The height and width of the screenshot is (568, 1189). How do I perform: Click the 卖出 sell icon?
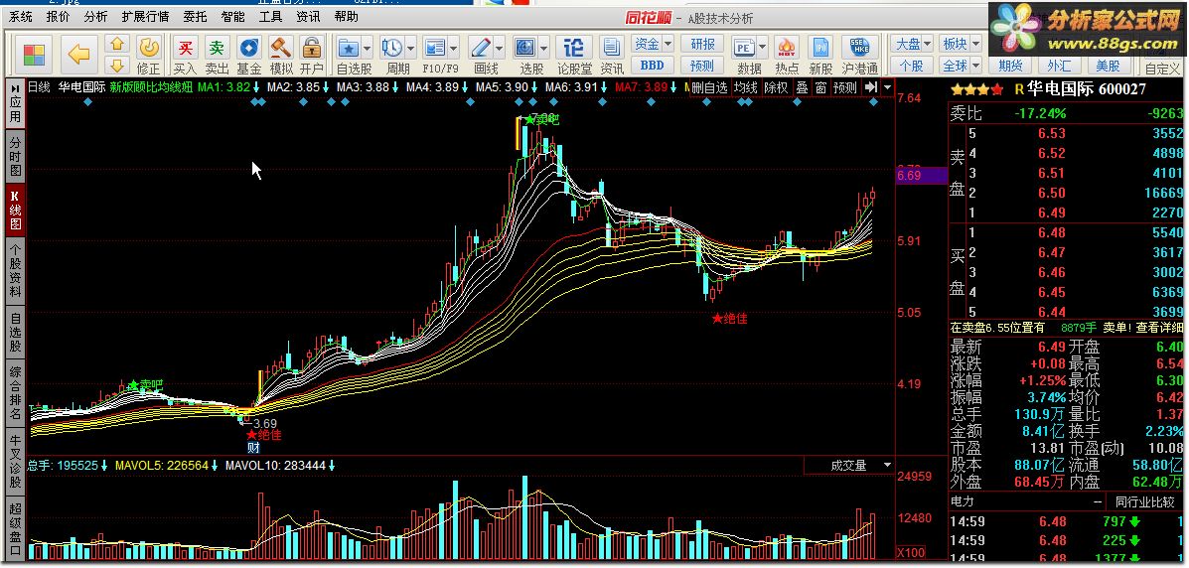tap(217, 48)
